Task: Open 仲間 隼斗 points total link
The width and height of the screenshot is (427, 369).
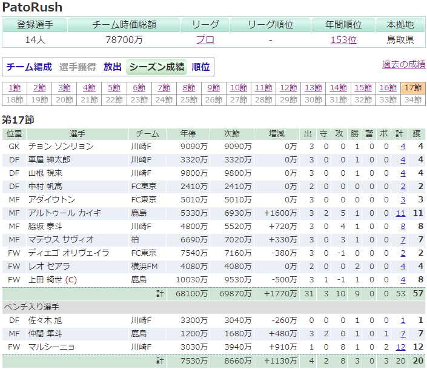Action: [403, 334]
